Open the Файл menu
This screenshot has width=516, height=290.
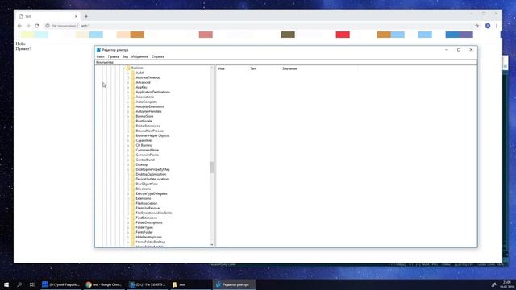point(100,56)
